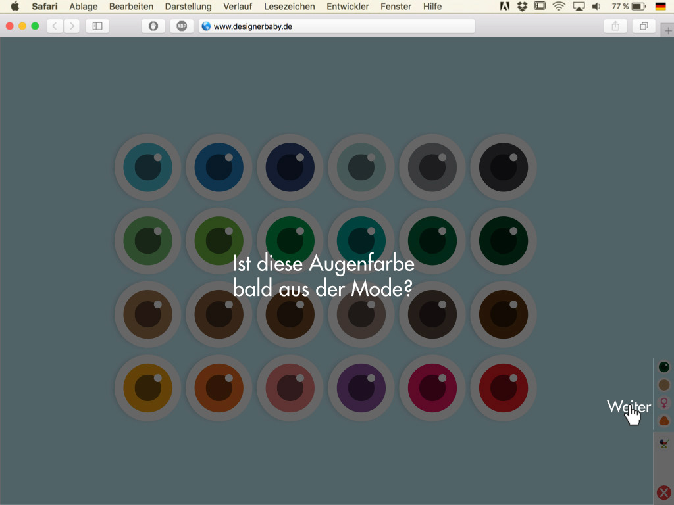Choose the muted moss green eye
Viewport: 674px width, 505px height.
(x=148, y=241)
